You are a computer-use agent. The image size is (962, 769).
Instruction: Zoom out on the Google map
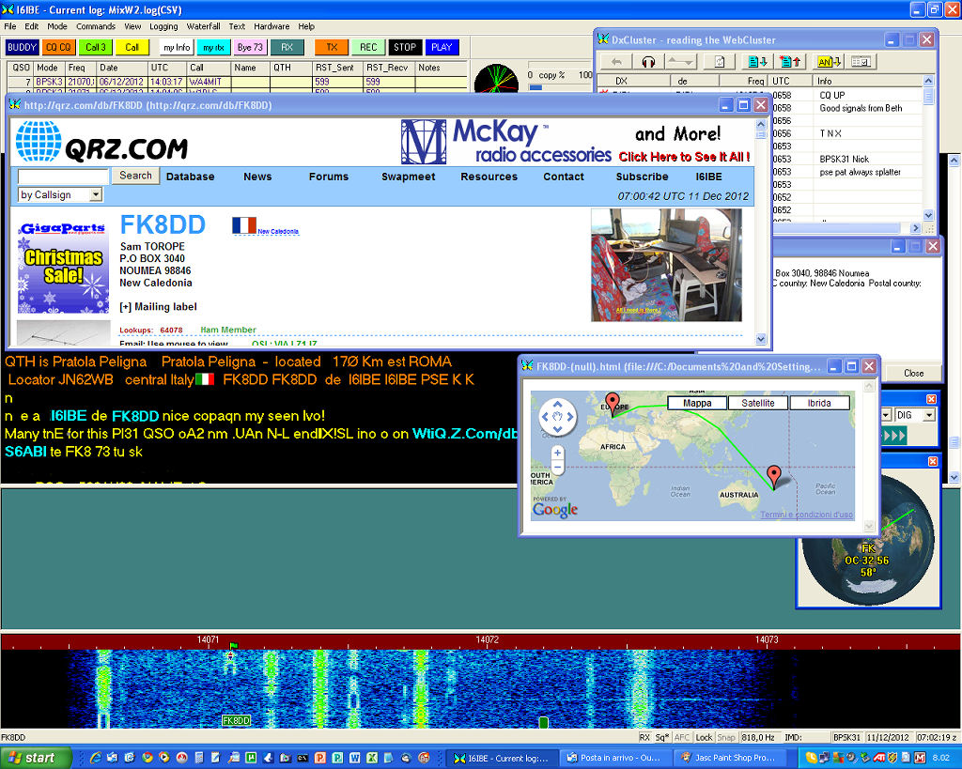click(557, 468)
